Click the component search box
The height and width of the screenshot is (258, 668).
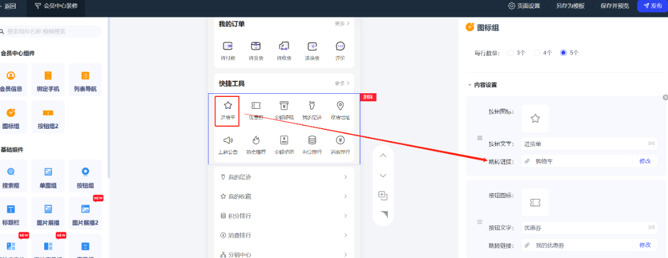point(53,31)
